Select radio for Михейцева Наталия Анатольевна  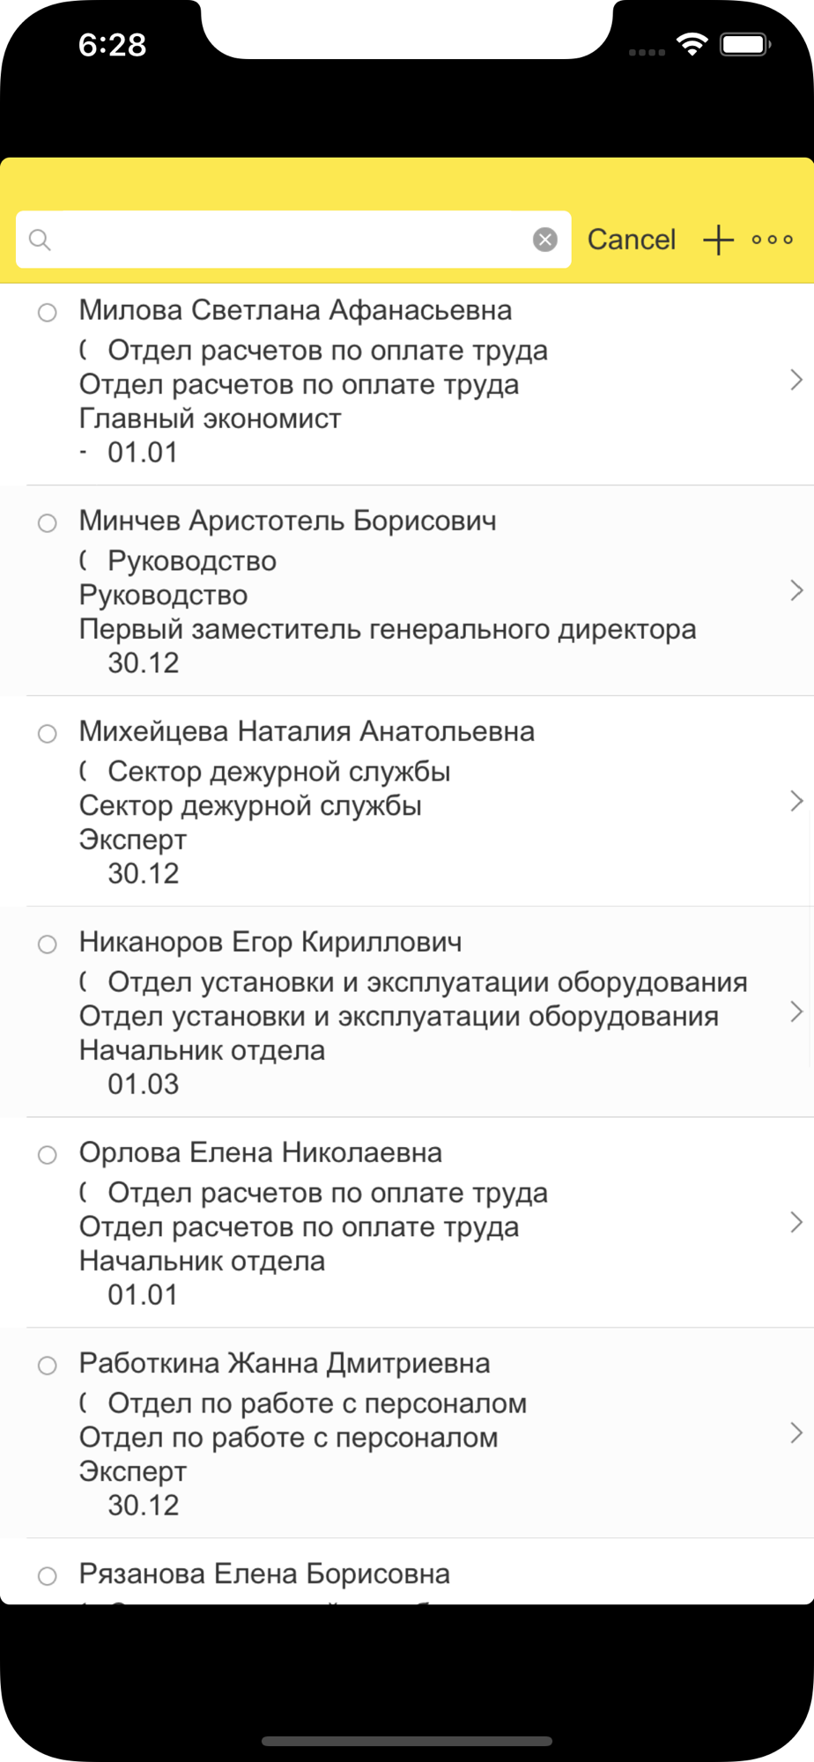tap(48, 734)
